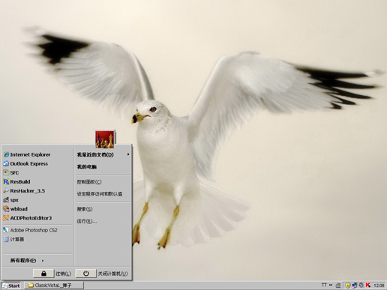Image resolution: width=387 pixels, height=290 pixels.
Task: Open 控制面板(C) Control Panel
Action: pyautogui.click(x=103, y=182)
